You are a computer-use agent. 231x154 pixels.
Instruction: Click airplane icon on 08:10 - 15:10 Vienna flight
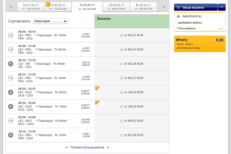[x=11, y=64]
